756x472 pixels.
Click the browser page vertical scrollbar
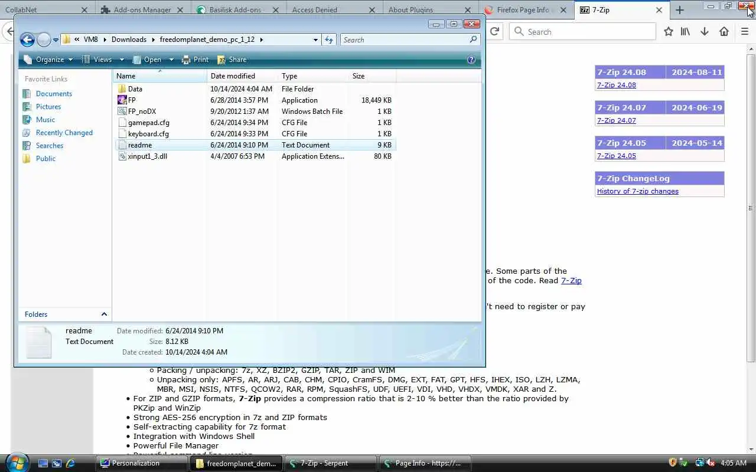(751, 208)
